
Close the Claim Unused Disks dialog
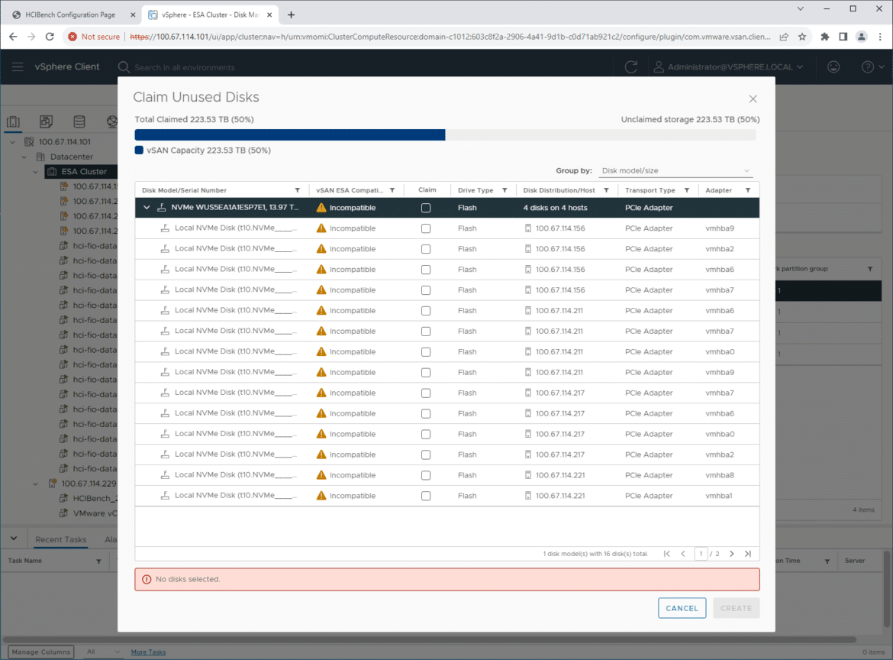click(753, 99)
